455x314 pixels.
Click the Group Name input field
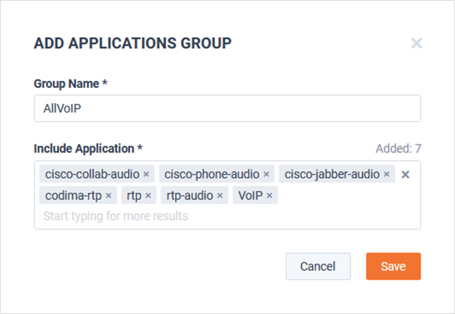point(227,109)
